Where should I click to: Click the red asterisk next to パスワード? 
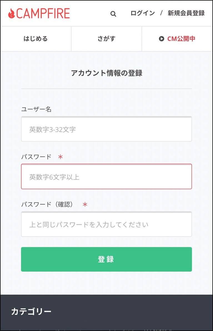pos(61,157)
